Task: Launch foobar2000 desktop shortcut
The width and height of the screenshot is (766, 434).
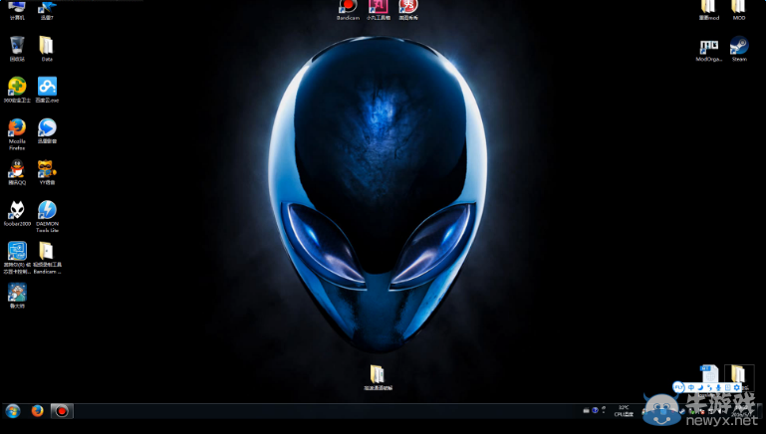Action: pyautogui.click(x=17, y=213)
